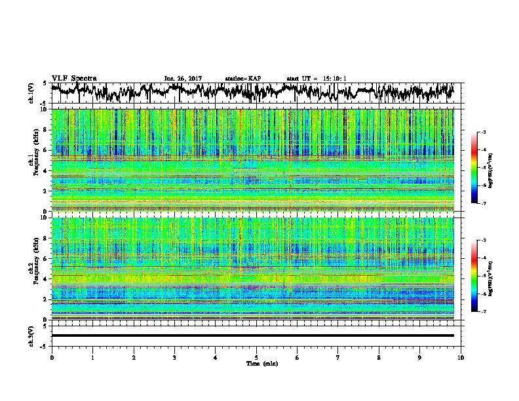The height and width of the screenshot is (401, 519).
Task: Click the ch.1 waveform trace panel
Action: [x=256, y=93]
